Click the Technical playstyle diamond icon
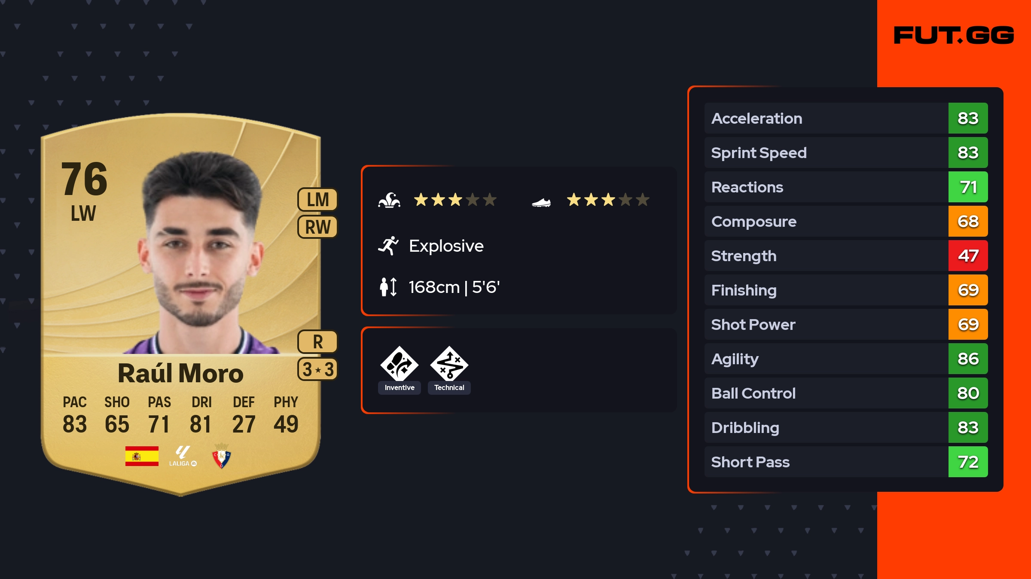Screen dimensions: 1031x579 (449, 363)
